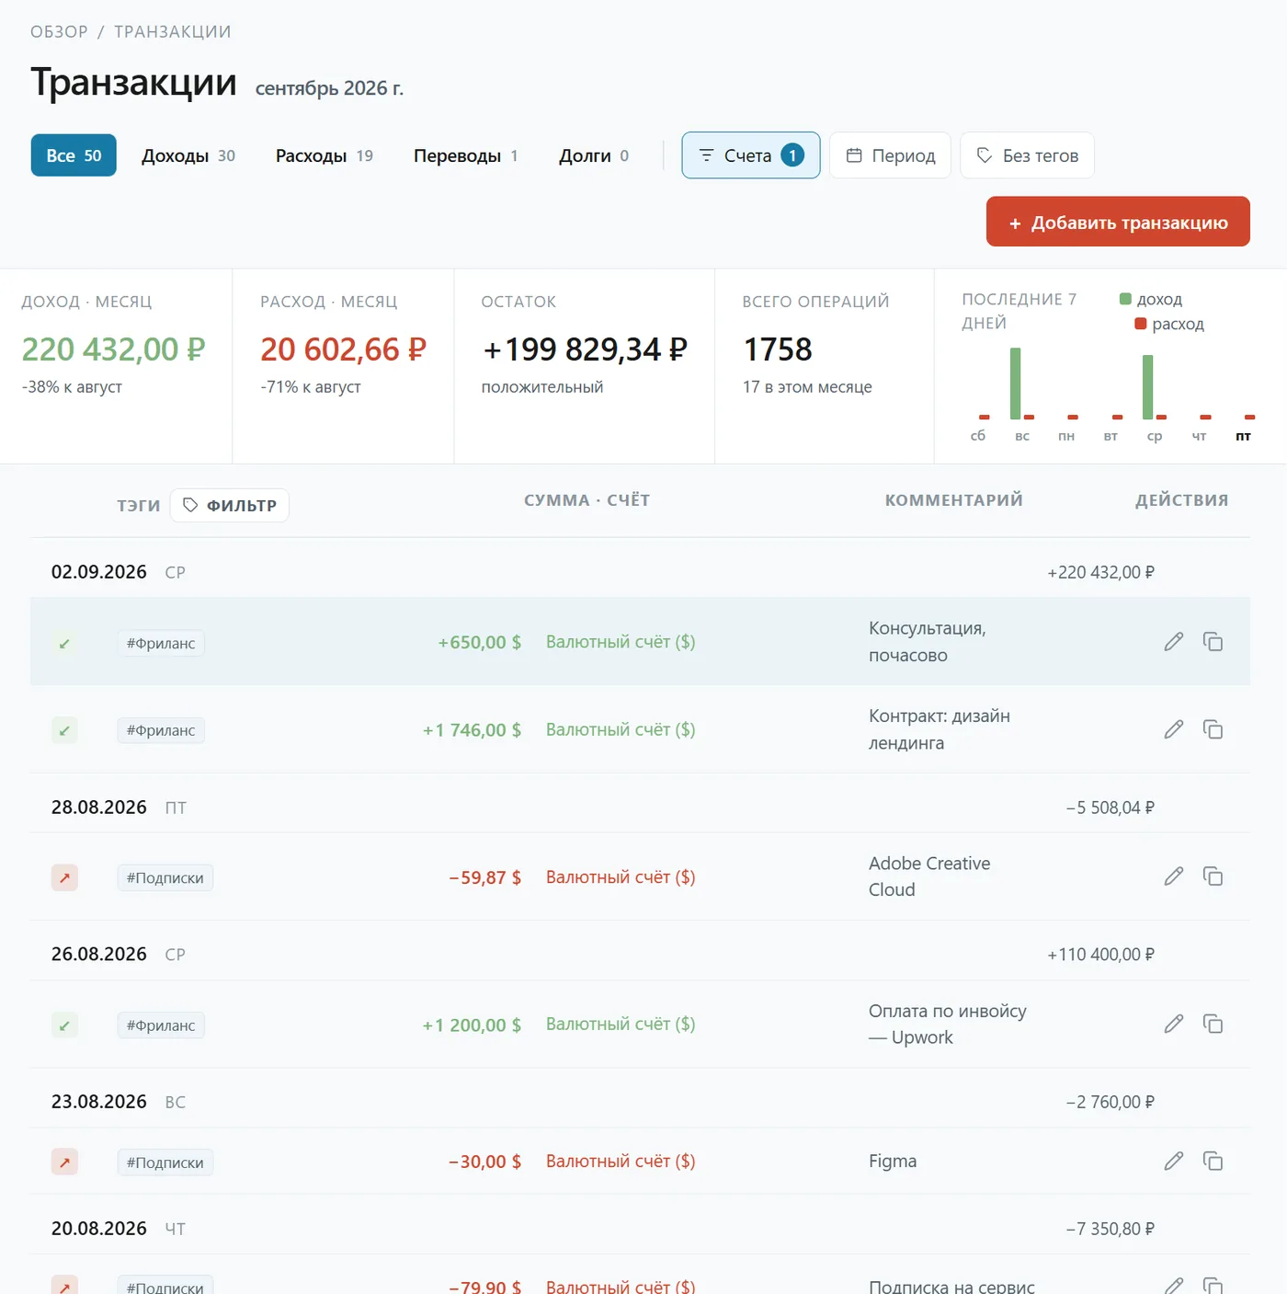The width and height of the screenshot is (1287, 1294).
Task: Switch to the Все tab
Action: [x=74, y=155]
